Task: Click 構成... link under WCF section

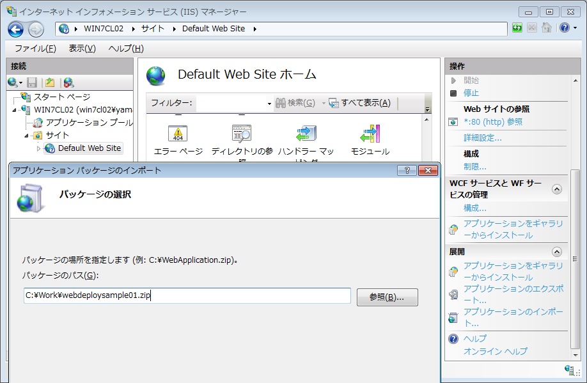Action: (474, 208)
